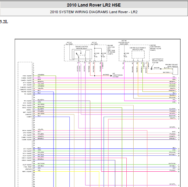Click 'PPL/GRN' wire label at left pin 40
Screen dimensions: 188x187
pyautogui.click(x=41, y=152)
